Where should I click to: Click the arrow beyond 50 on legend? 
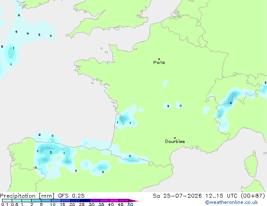133,201
